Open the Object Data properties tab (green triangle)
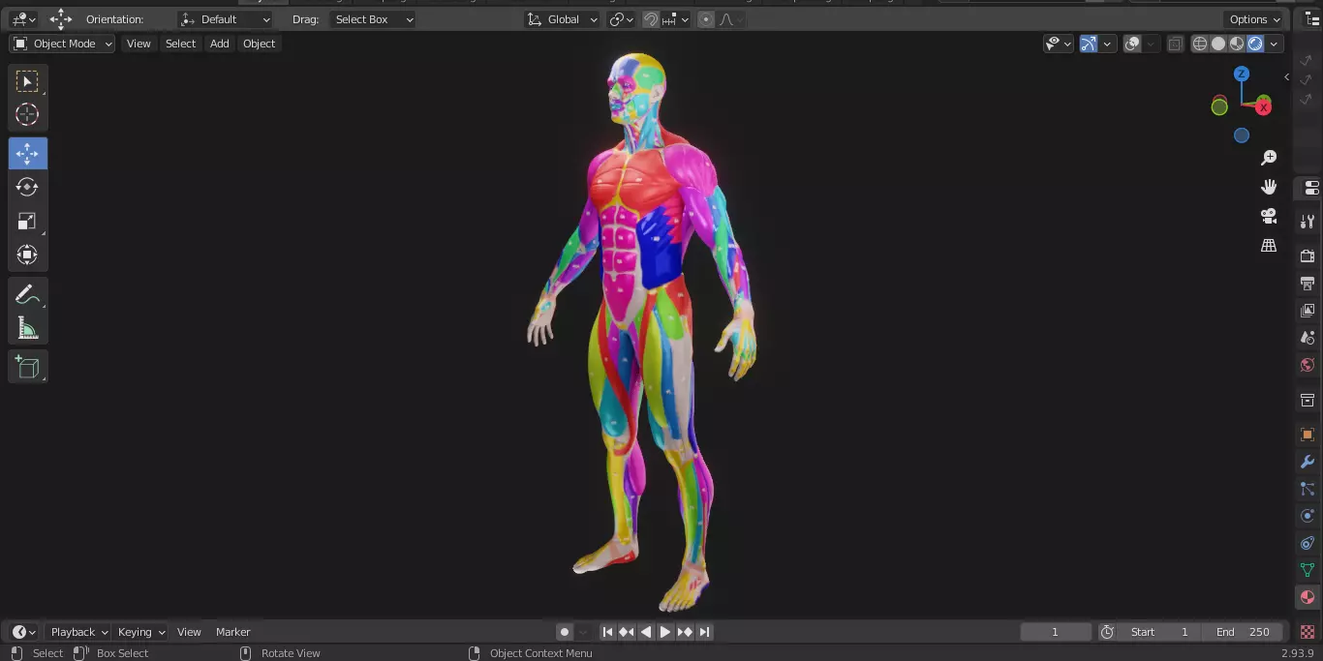The width and height of the screenshot is (1323, 661). pyautogui.click(x=1308, y=570)
